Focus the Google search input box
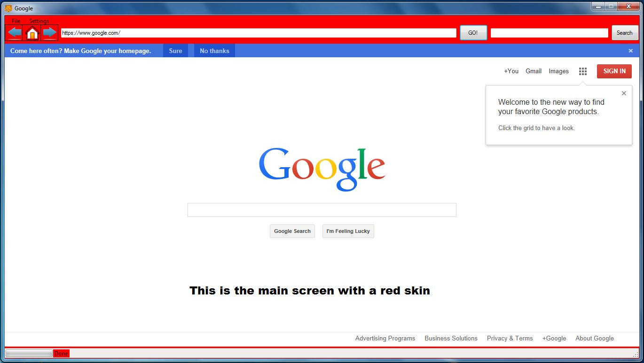 click(322, 210)
